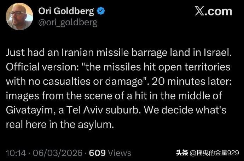
Task: Click the Views label beside 609
Action: point(120,153)
